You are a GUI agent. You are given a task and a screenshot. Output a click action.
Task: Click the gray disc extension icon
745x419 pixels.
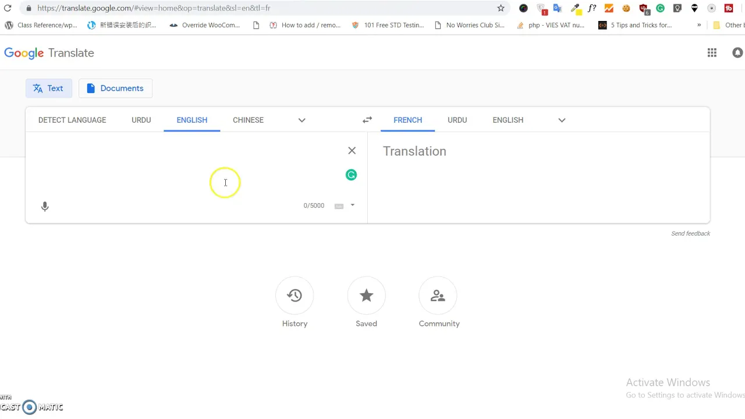point(711,8)
